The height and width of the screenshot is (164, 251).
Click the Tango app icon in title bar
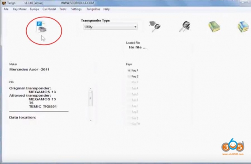4,3
